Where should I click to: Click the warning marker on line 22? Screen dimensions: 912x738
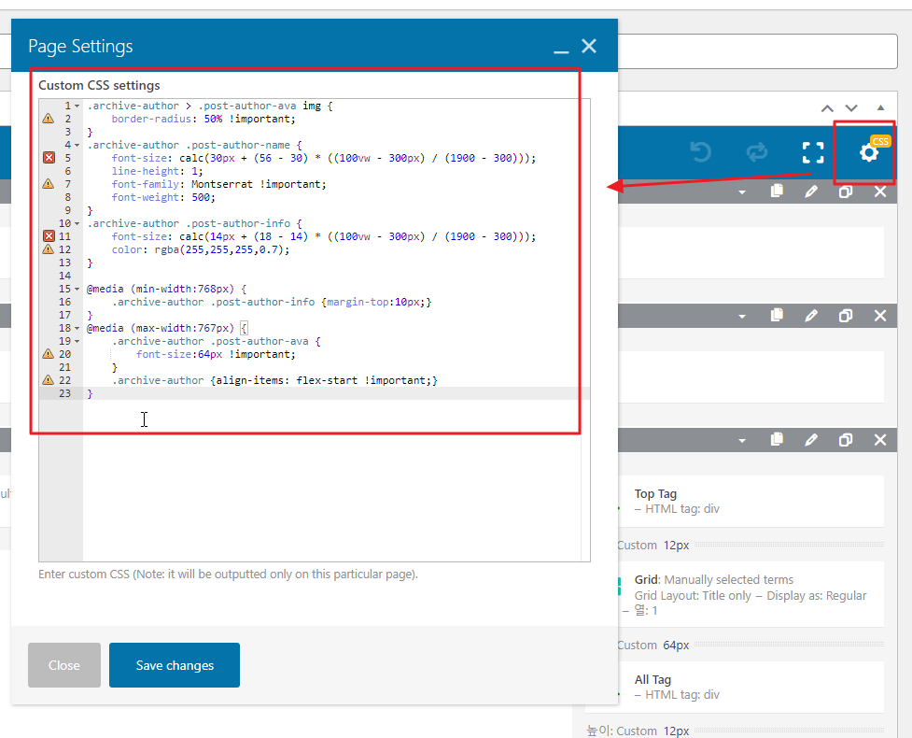coord(49,380)
